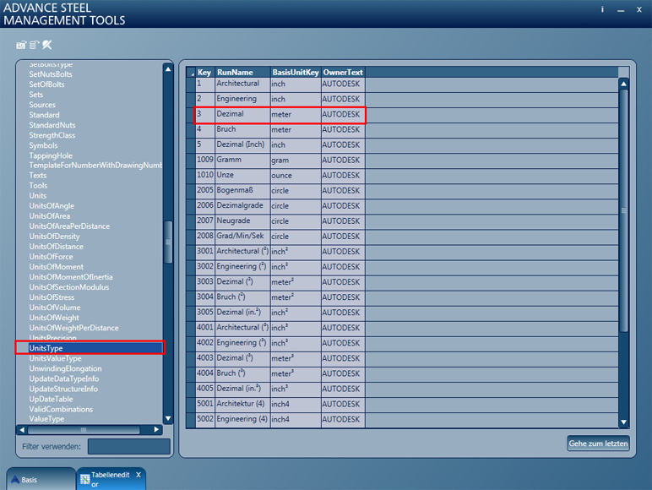Click the 'Filter verwenden' input field
The height and width of the screenshot is (490, 652).
(129, 446)
